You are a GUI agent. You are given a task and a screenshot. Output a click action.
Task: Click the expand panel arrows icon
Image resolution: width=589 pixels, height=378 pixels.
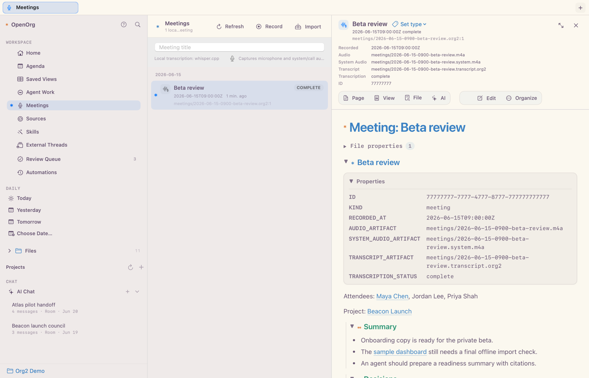[561, 26]
